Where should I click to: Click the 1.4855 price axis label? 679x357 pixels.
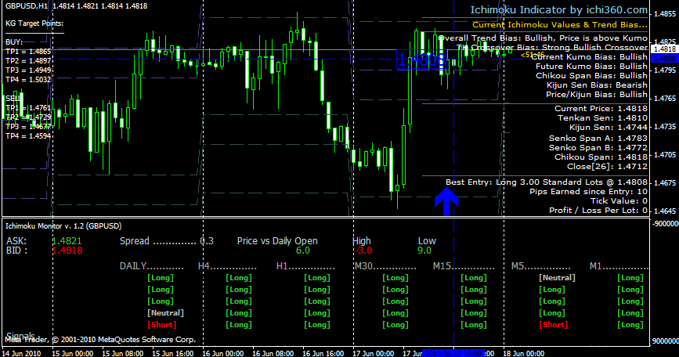[x=665, y=14]
